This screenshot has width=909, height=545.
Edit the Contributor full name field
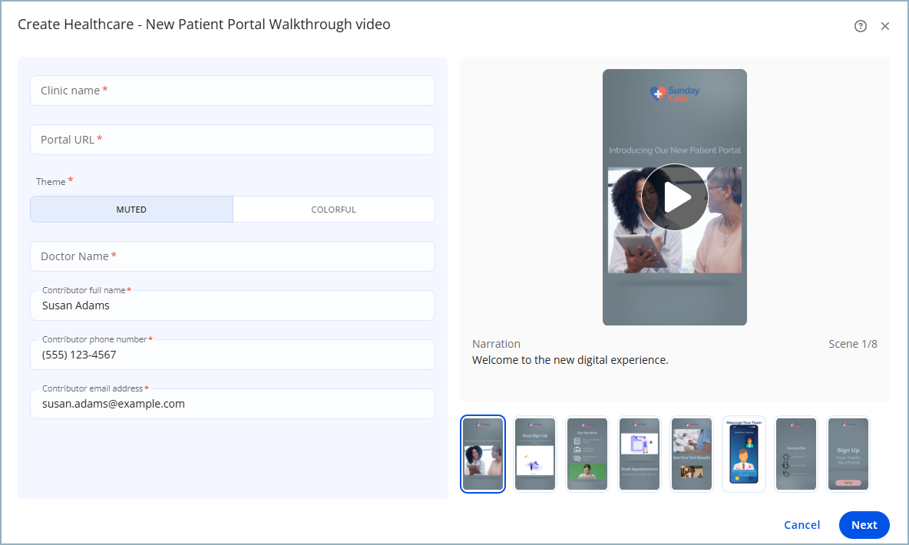(x=232, y=306)
